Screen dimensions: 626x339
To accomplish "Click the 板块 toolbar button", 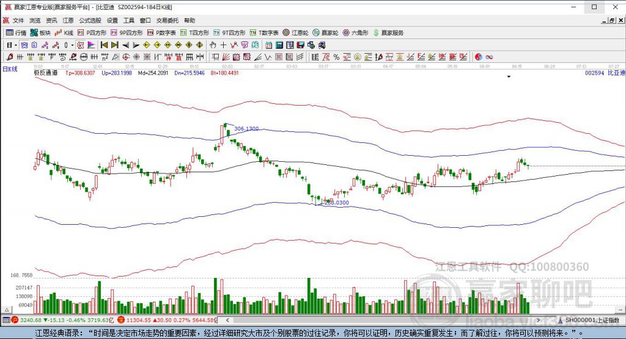I will pyautogui.click(x=40, y=33).
